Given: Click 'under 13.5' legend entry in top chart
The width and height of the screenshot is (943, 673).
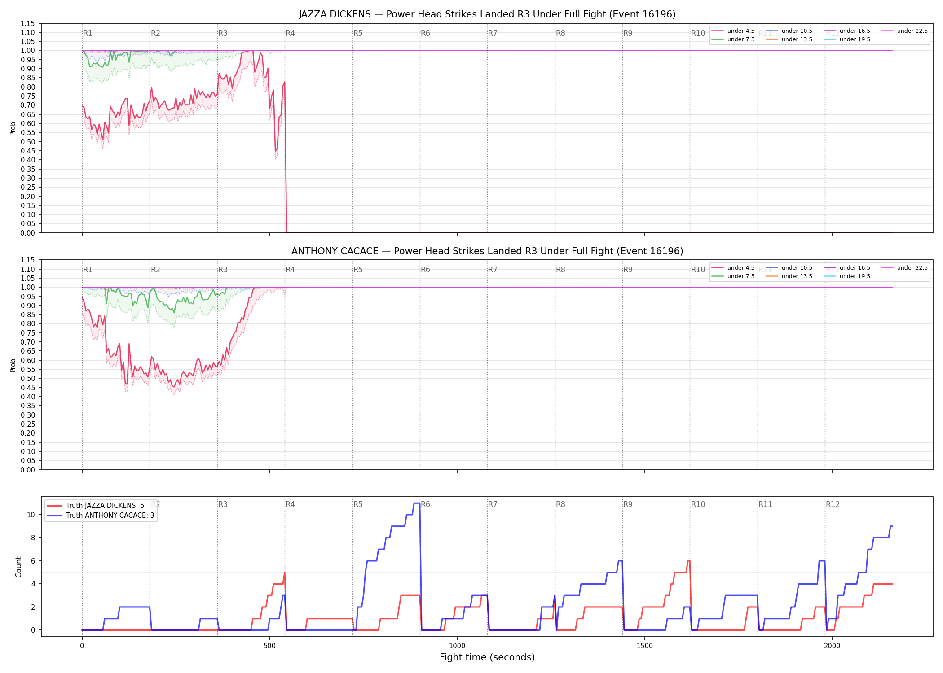Looking at the screenshot, I should (789, 39).
